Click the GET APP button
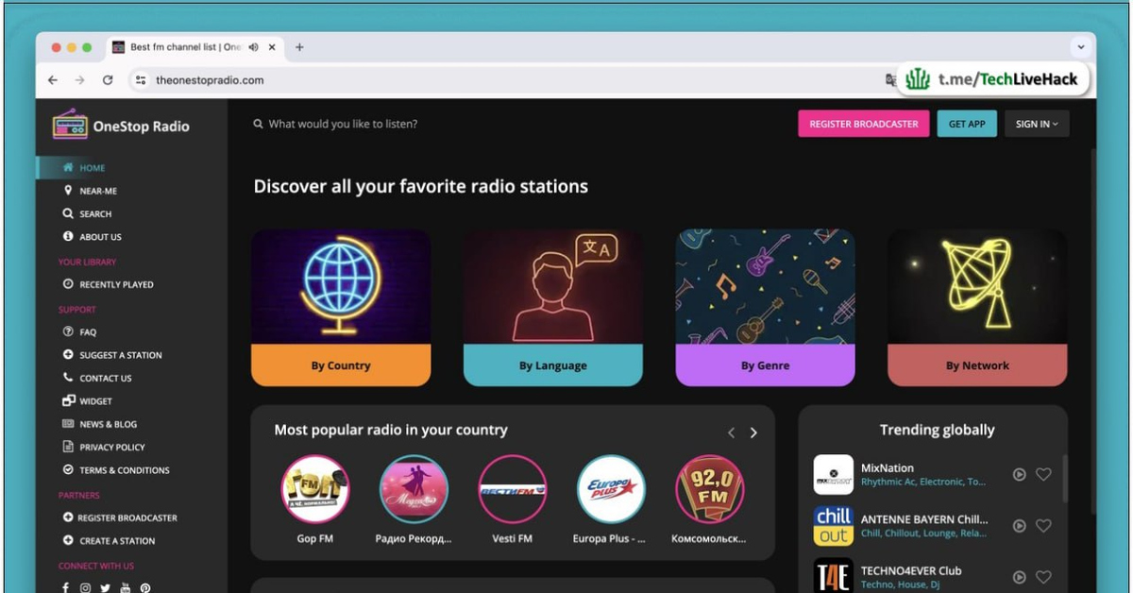This screenshot has width=1133, height=593. tap(967, 124)
